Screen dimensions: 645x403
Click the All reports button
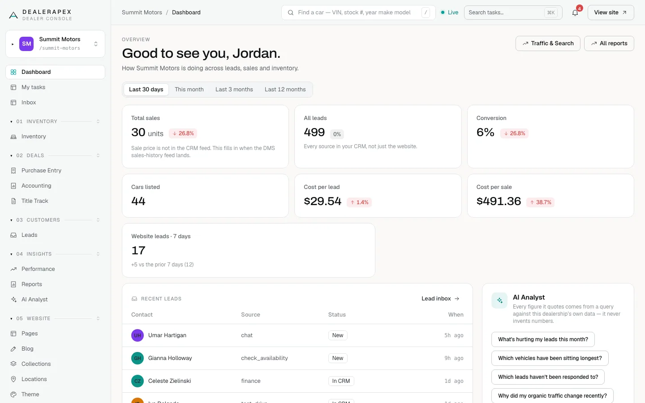[609, 43]
